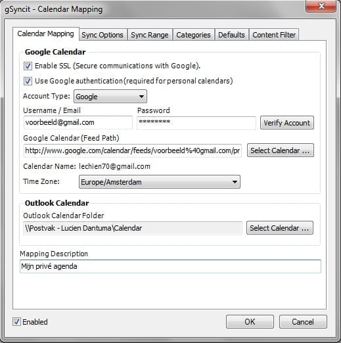Select the Defaults tab
The image size is (341, 343).
(231, 35)
